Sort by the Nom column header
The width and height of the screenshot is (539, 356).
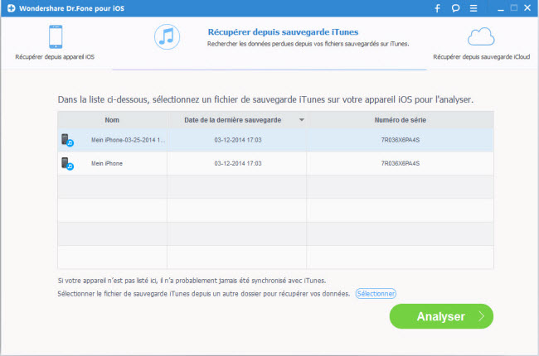coord(111,120)
